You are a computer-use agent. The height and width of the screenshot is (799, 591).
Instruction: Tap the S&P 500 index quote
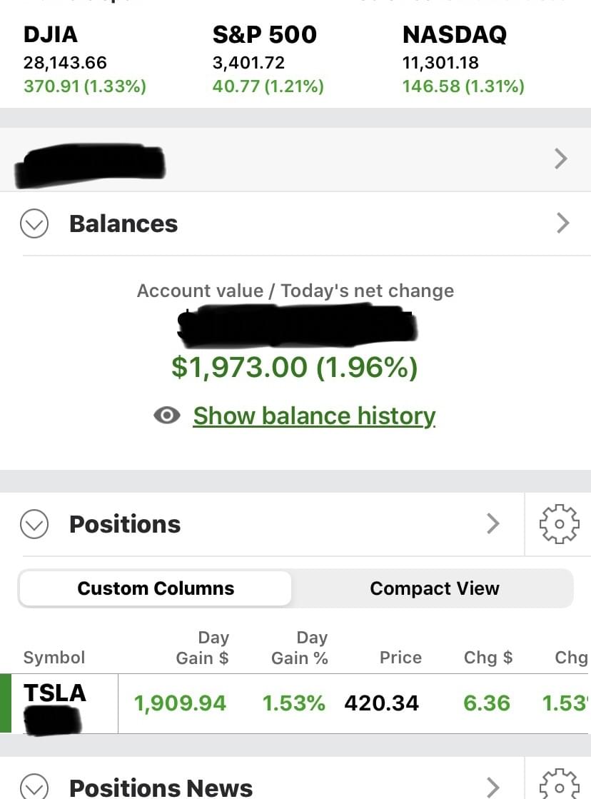(268, 61)
